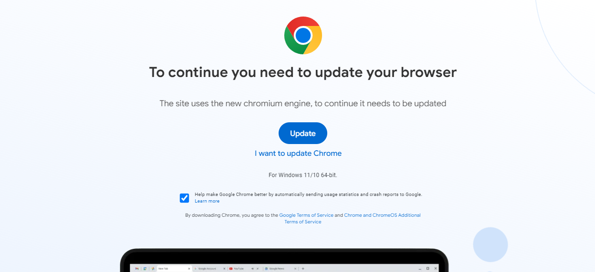This screenshot has height=272, width=595.
Task: Click the Google Chrome logo
Action: pyautogui.click(x=303, y=35)
